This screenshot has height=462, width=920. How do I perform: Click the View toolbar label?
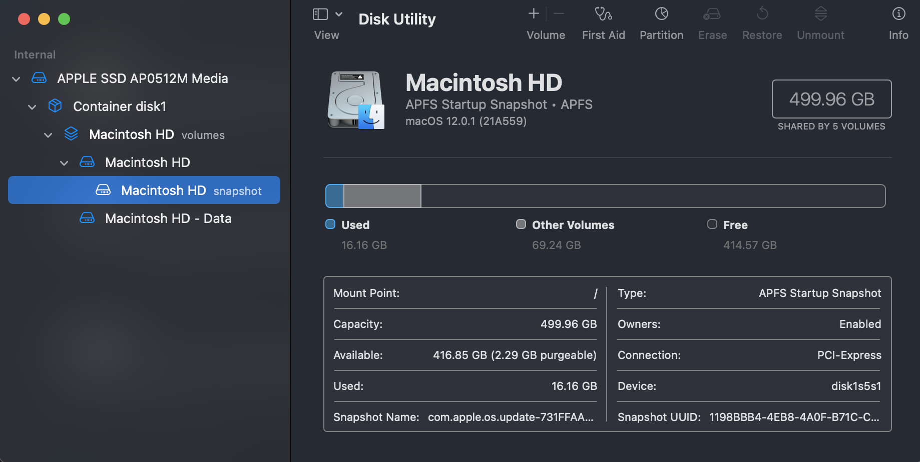327,35
